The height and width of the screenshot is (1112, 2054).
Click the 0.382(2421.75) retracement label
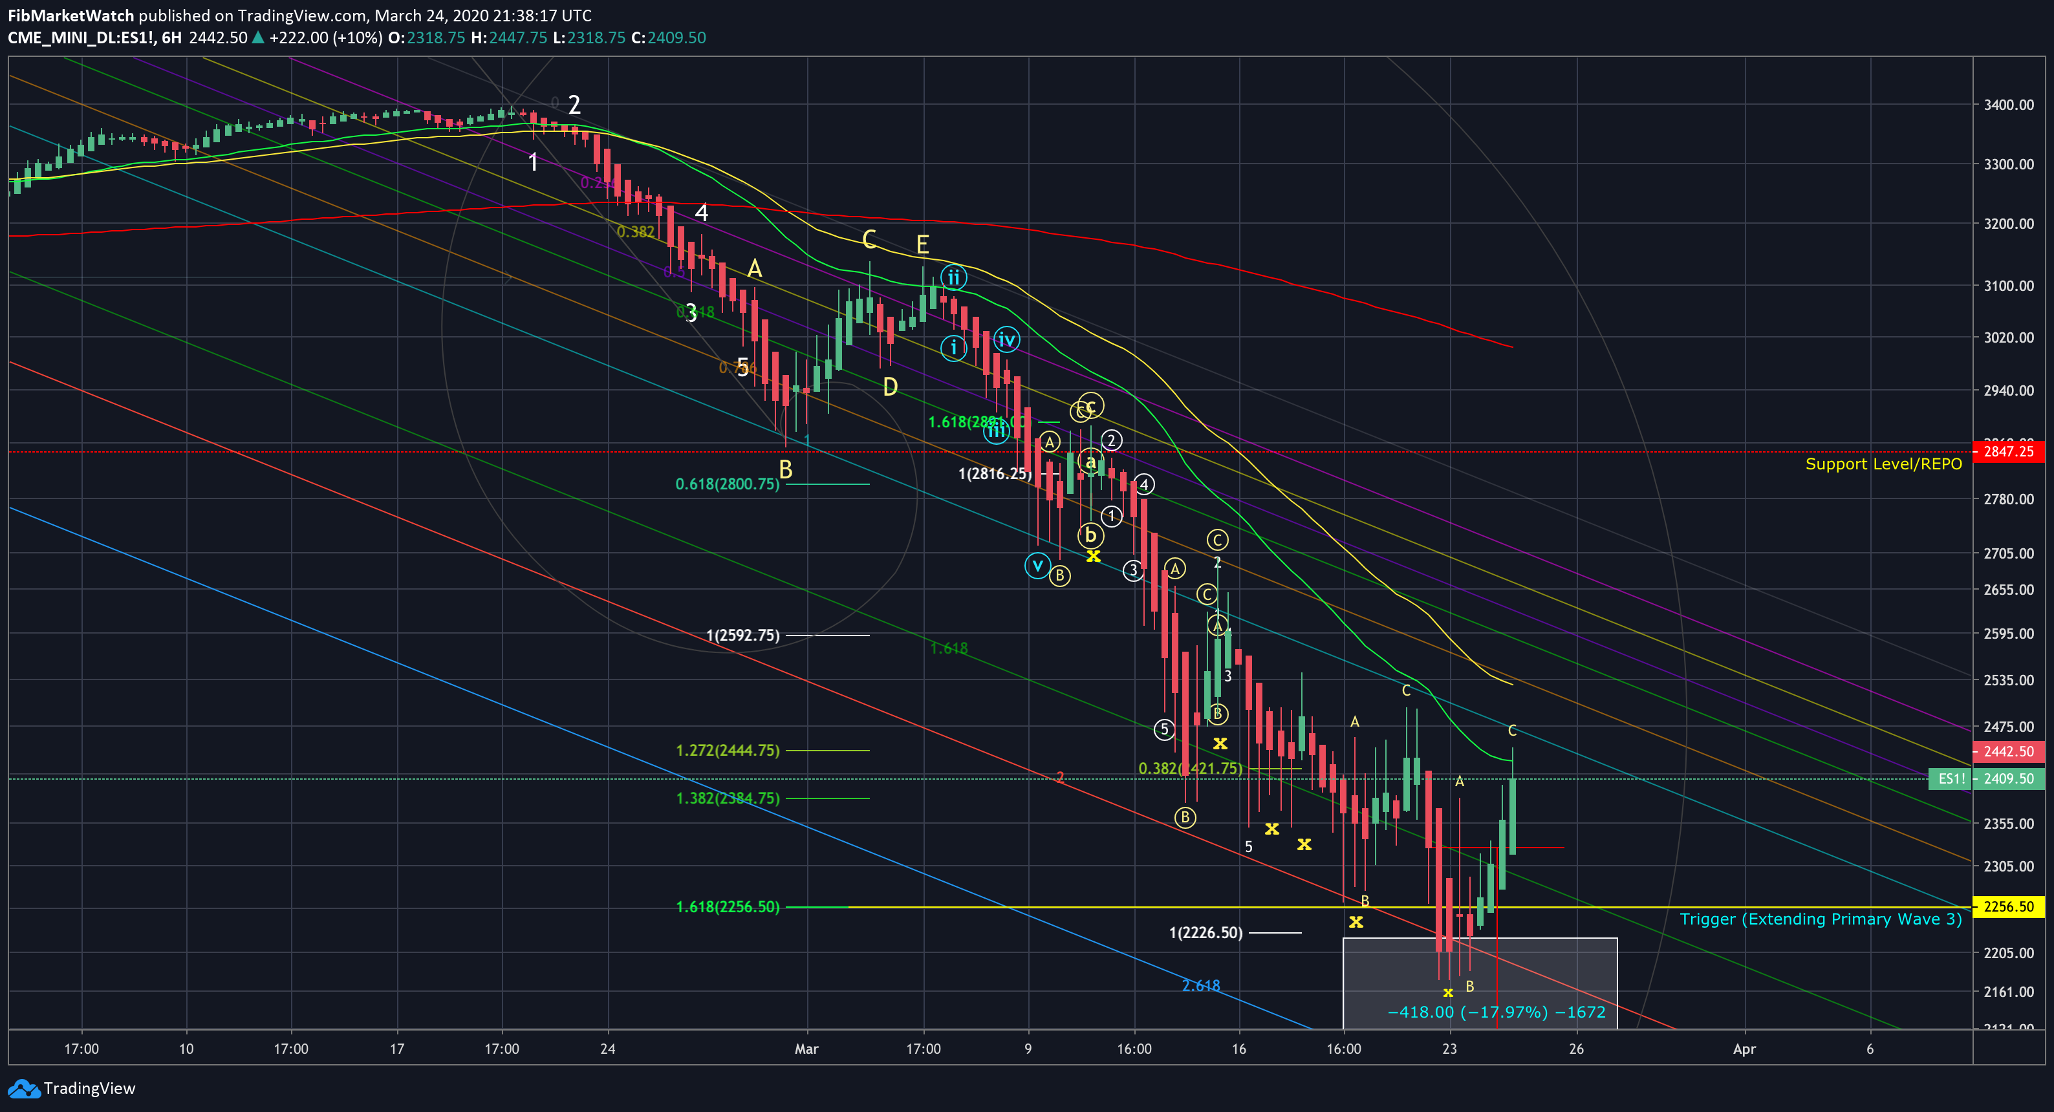pos(1190,769)
